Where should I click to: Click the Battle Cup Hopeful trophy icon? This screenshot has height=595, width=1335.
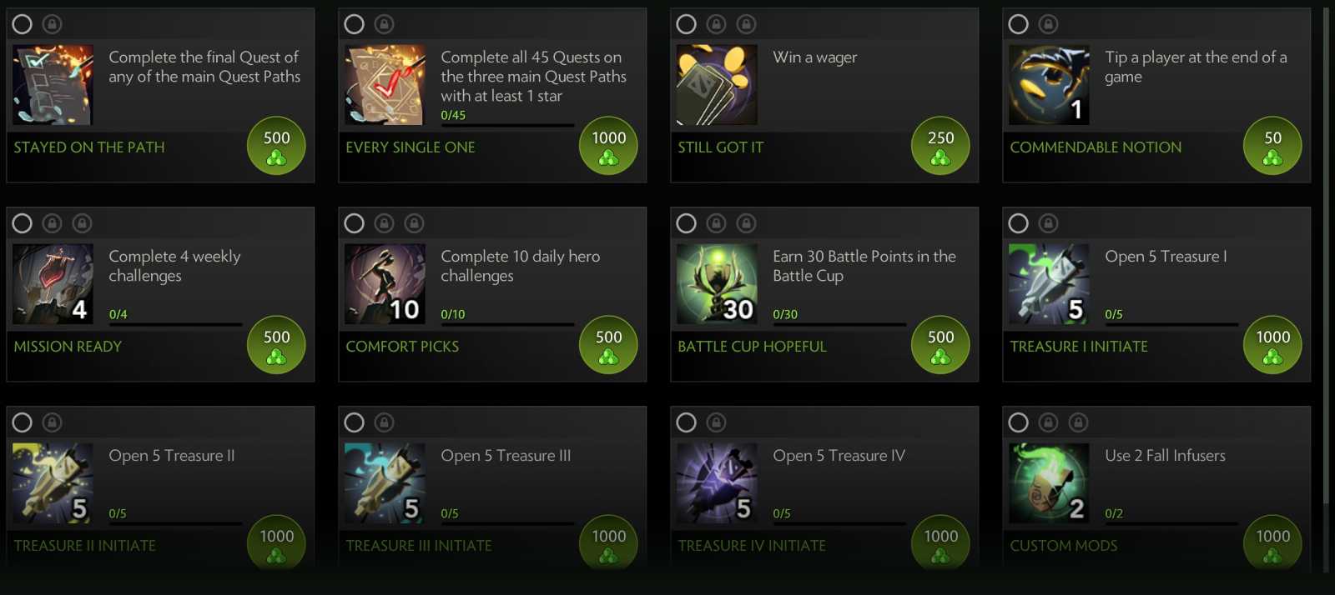coord(717,284)
